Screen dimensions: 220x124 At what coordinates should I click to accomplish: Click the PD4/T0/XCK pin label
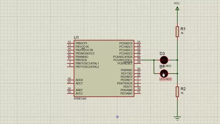coord(124,83)
